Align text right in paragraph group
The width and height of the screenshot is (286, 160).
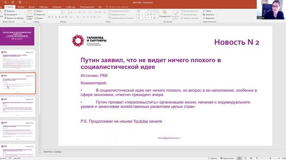[91, 17]
